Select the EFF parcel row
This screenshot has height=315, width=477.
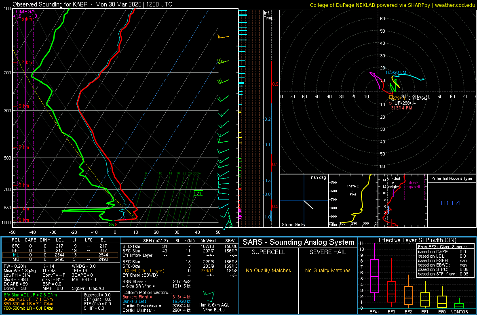[60, 250]
